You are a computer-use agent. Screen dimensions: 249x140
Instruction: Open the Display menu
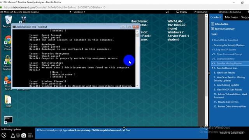(x=182, y=12)
